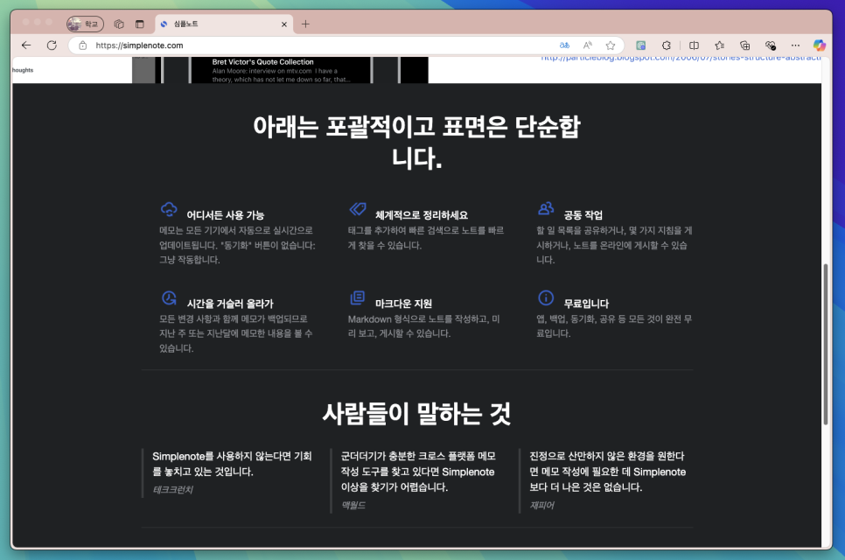Close the 심플노트 tab
The width and height of the screenshot is (845, 560).
pyautogui.click(x=284, y=24)
